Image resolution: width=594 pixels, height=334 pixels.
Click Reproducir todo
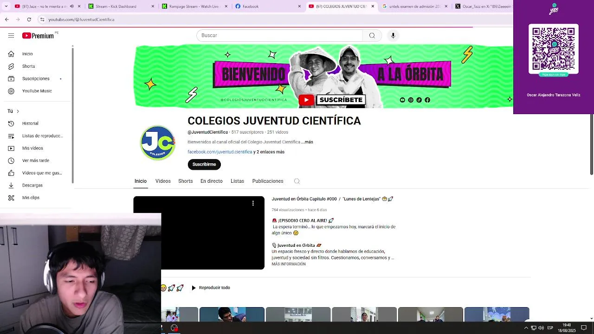tap(211, 288)
